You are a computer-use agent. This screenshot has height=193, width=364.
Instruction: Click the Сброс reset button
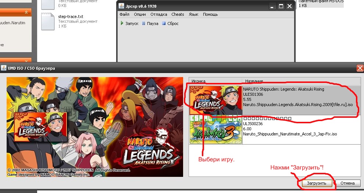coord(170,23)
